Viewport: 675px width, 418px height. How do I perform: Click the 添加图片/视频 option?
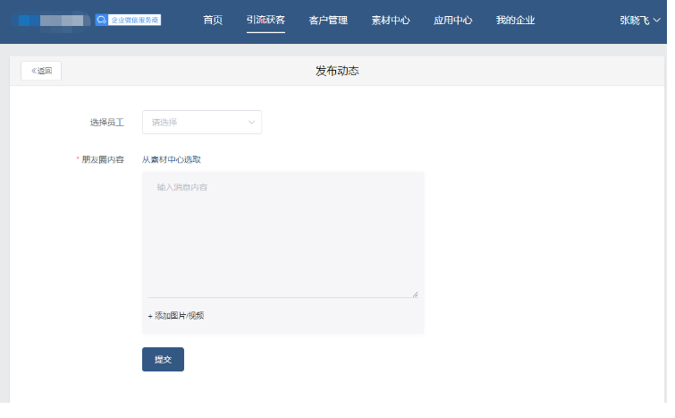pyautogui.click(x=176, y=315)
